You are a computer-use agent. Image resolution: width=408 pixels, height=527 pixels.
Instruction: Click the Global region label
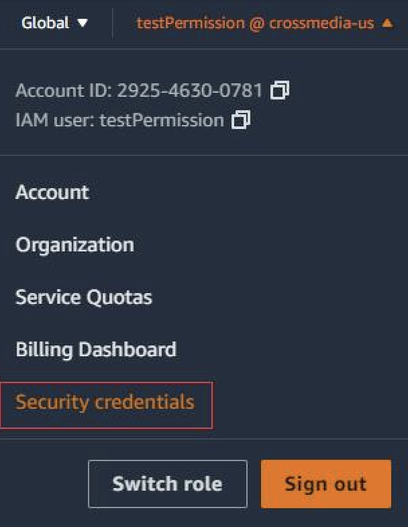46,23
